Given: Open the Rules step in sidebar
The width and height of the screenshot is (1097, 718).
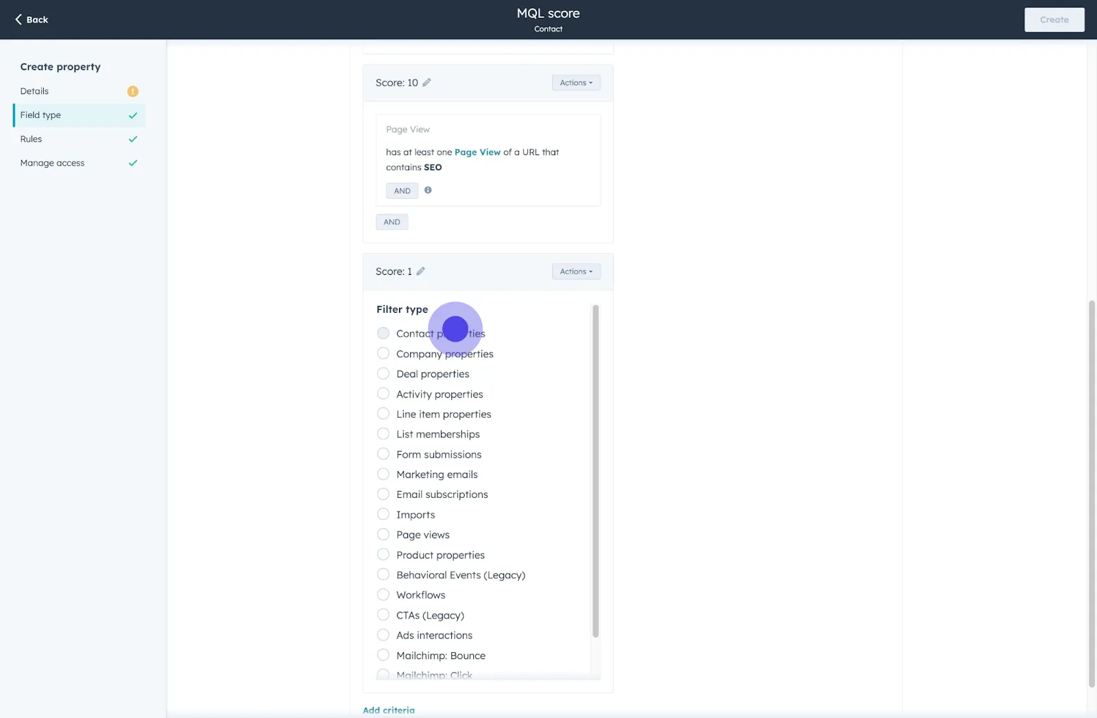Looking at the screenshot, I should [79, 139].
